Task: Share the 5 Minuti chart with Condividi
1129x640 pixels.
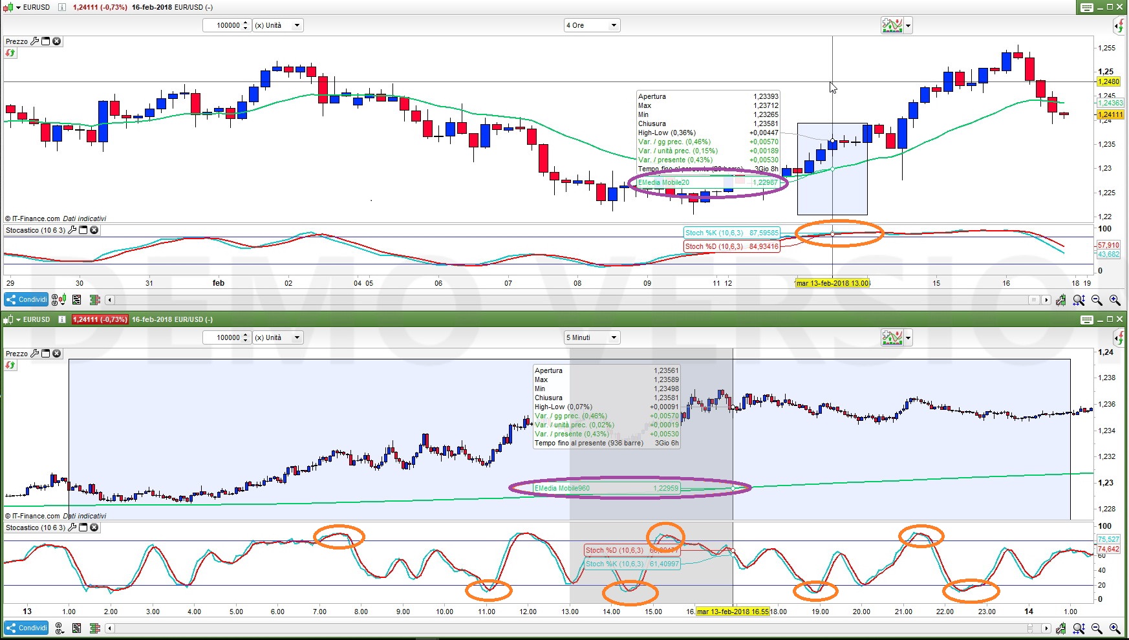Action: 27,628
